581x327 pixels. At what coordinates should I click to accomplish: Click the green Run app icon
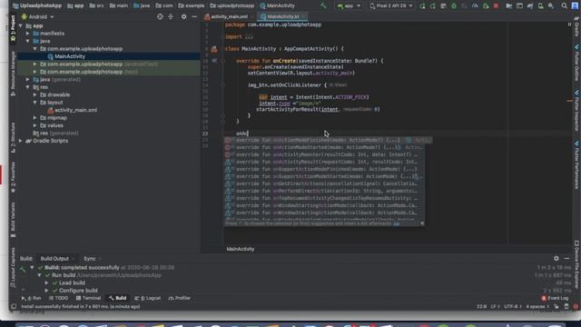click(422, 6)
